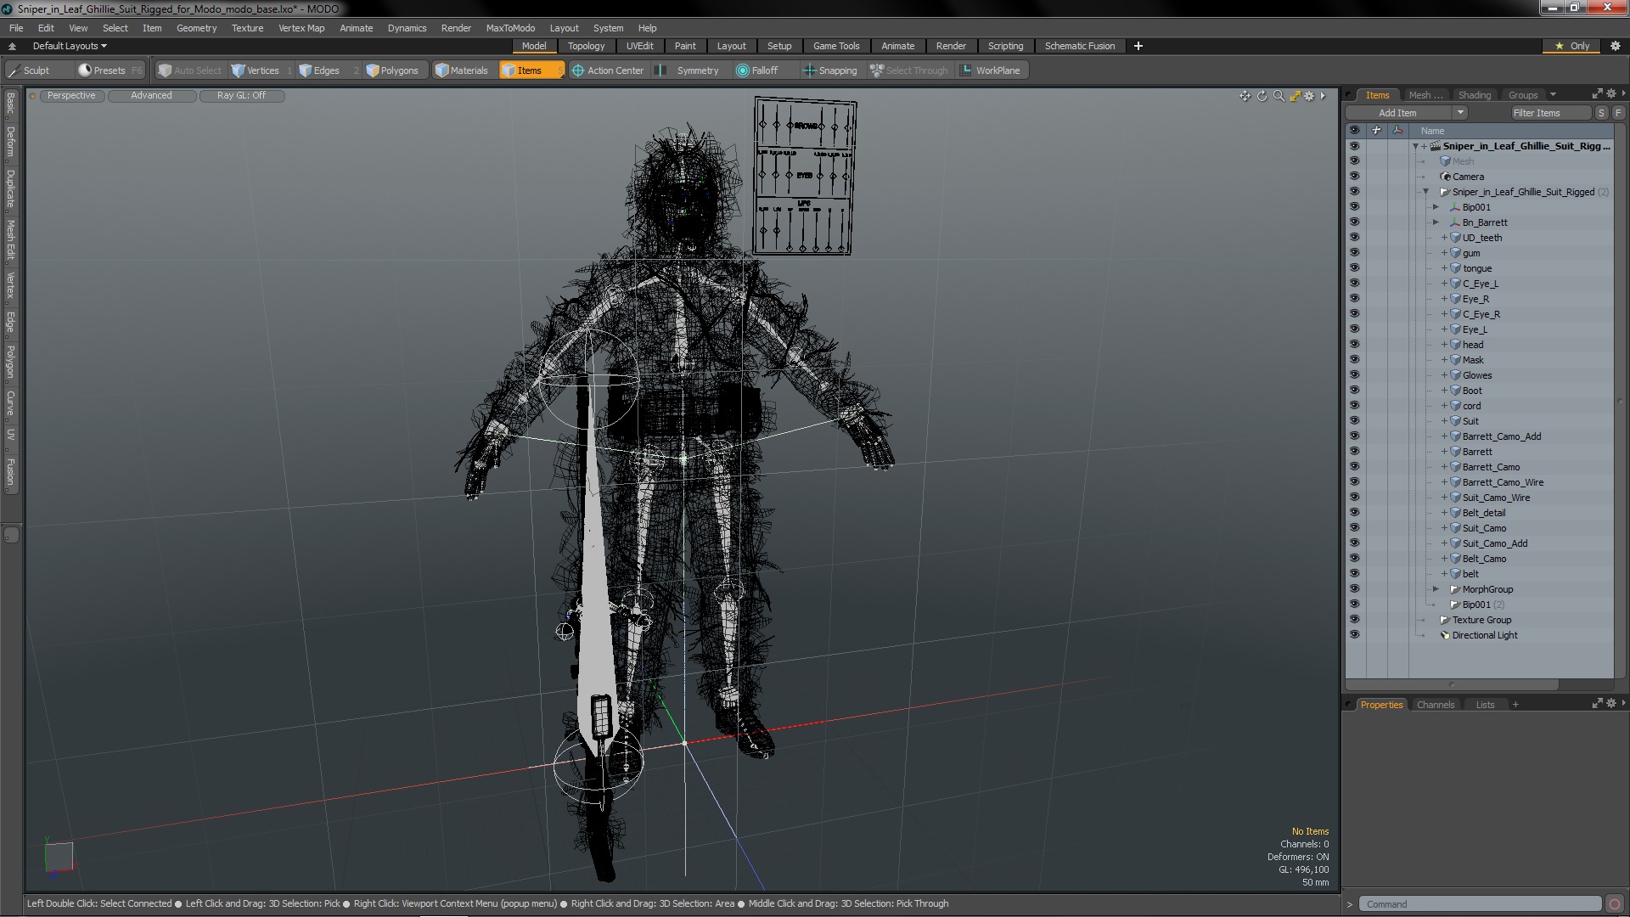Open the Snapping options
The height and width of the screenshot is (917, 1630).
(x=830, y=70)
